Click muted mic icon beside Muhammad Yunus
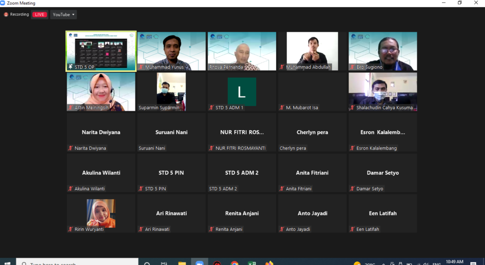The width and height of the screenshot is (485, 265). tap(141, 67)
